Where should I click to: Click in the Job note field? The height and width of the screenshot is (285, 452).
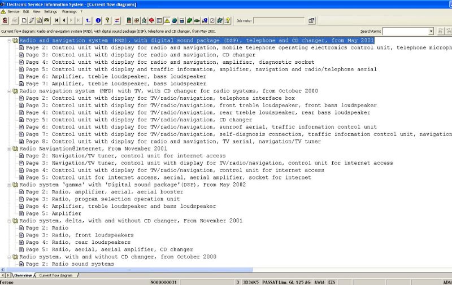click(x=279, y=20)
